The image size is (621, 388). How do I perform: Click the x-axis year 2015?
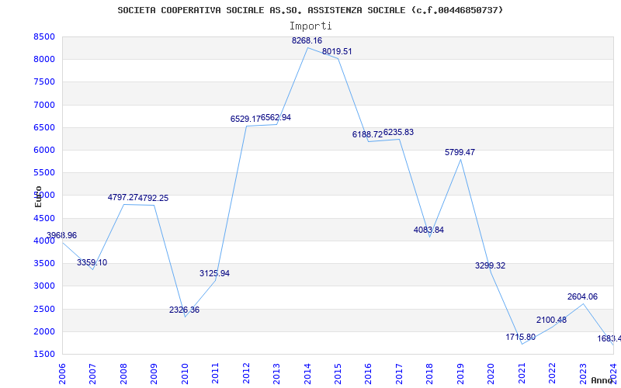click(x=338, y=373)
